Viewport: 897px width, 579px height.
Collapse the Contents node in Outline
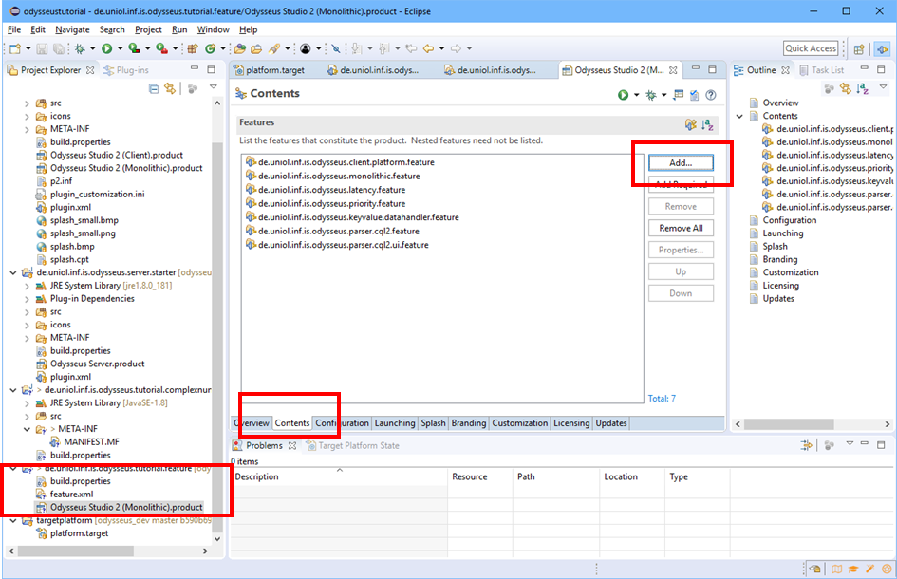pos(740,116)
